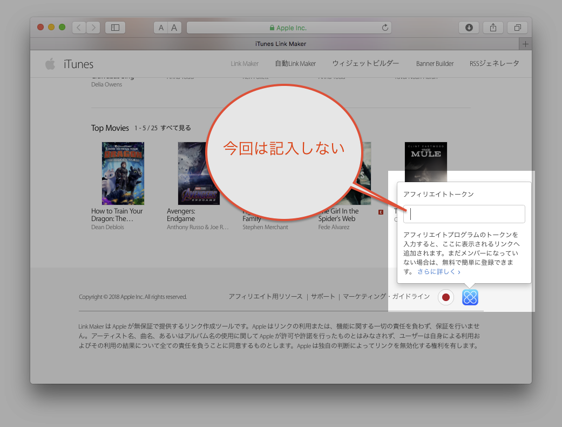Viewport: 562px width, 427px height.
Task: Select the red dot icon near the footer
Action: click(445, 297)
